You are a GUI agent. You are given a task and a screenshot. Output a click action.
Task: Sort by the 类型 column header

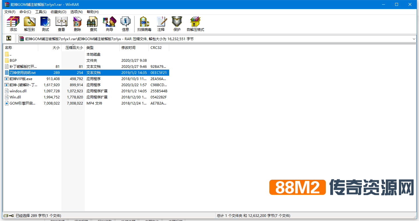pyautogui.click(x=102, y=48)
